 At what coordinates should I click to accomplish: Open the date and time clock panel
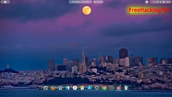pos(80,2)
